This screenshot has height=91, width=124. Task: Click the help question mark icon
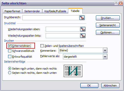[x=116, y=3]
